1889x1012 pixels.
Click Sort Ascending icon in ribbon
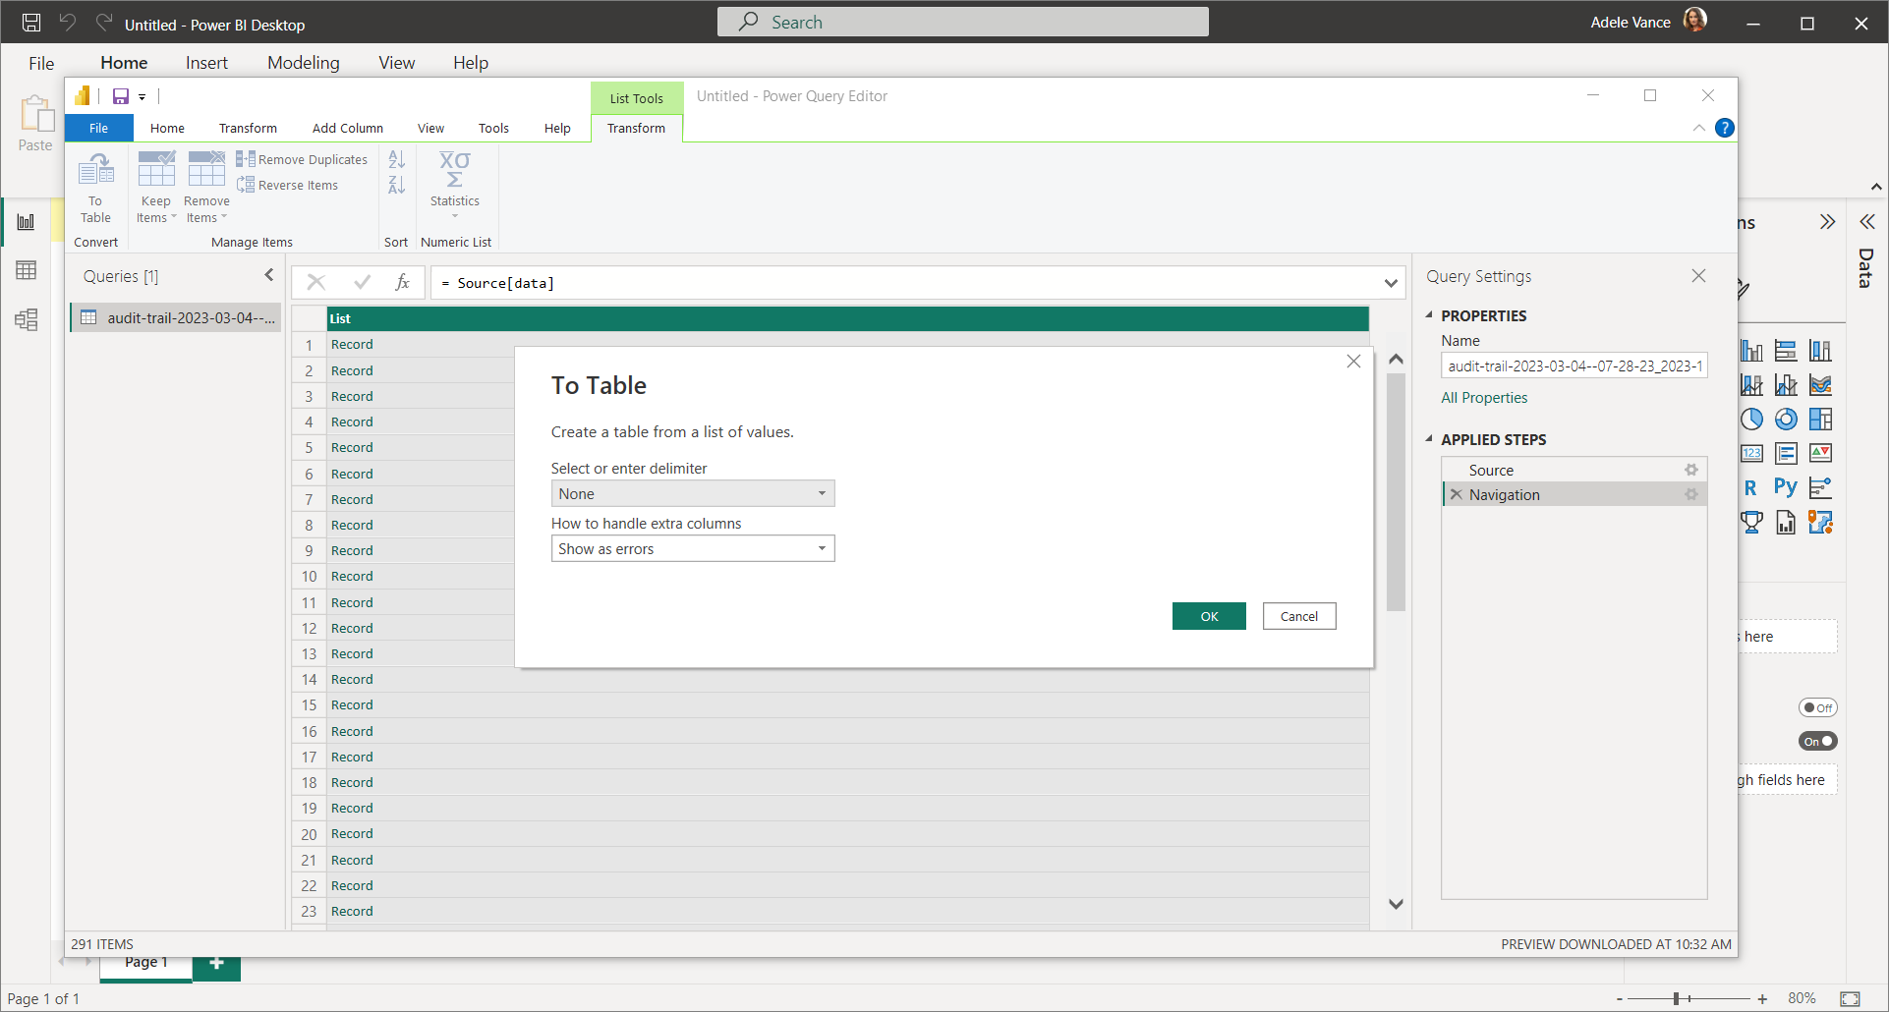click(396, 160)
